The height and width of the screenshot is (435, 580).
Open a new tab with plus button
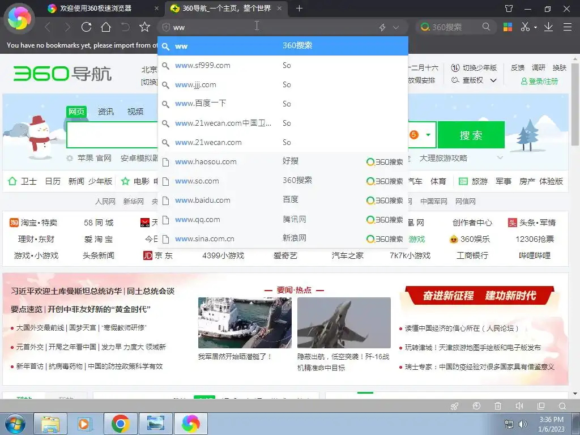[x=299, y=8]
